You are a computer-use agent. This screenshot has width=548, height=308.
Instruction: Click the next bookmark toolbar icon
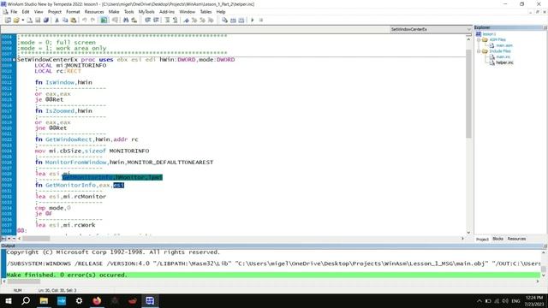click(x=194, y=21)
